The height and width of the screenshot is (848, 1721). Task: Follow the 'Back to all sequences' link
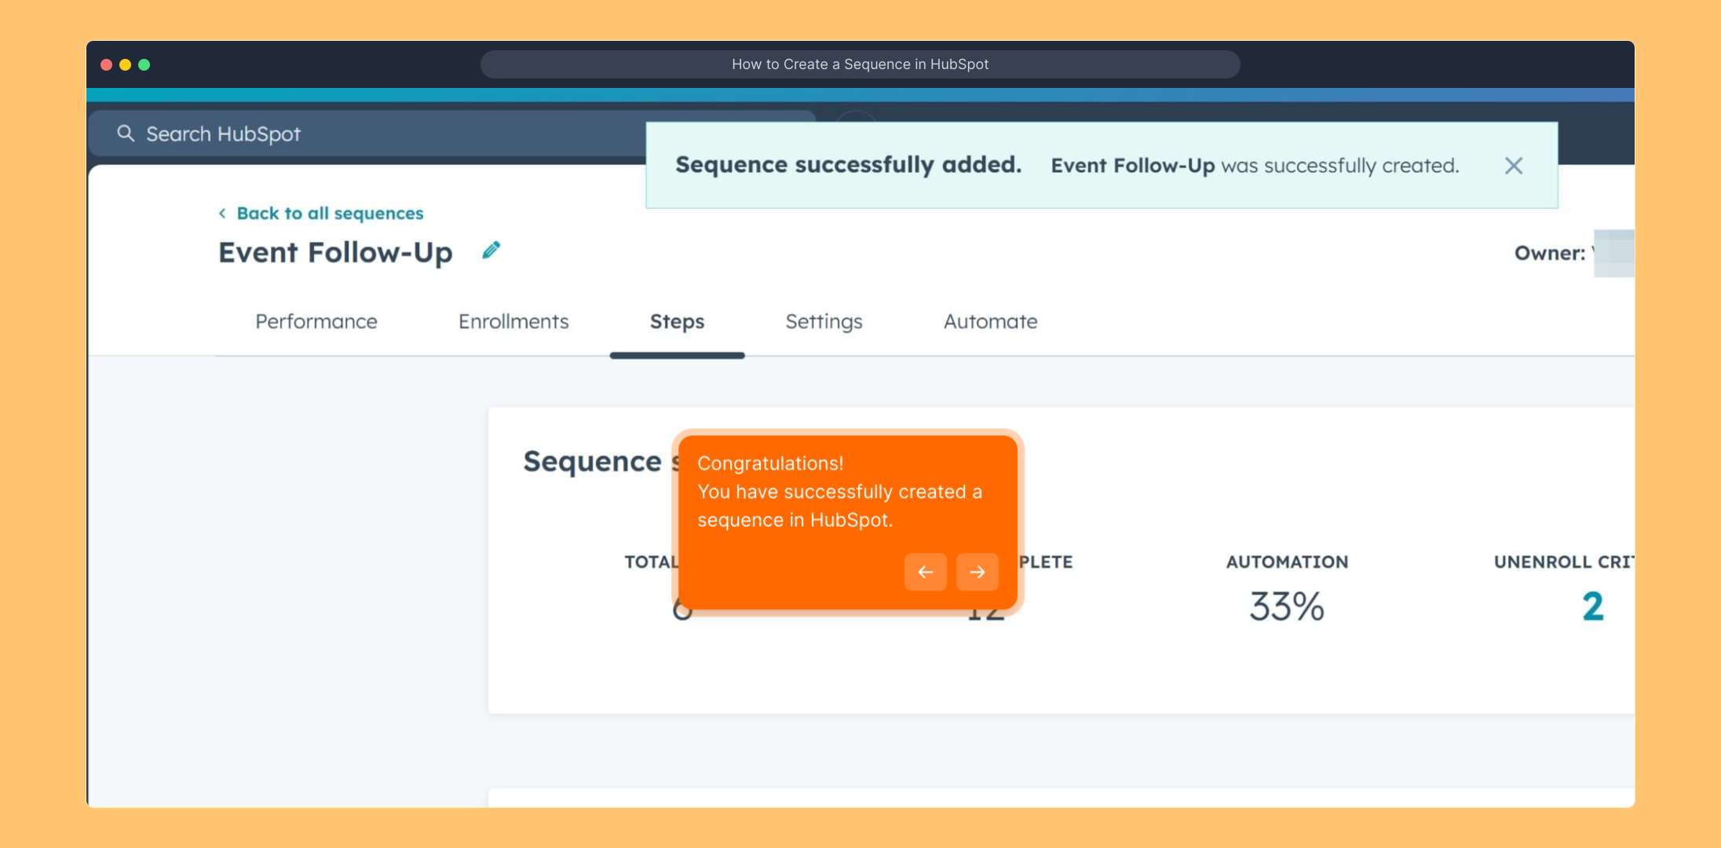pos(330,214)
